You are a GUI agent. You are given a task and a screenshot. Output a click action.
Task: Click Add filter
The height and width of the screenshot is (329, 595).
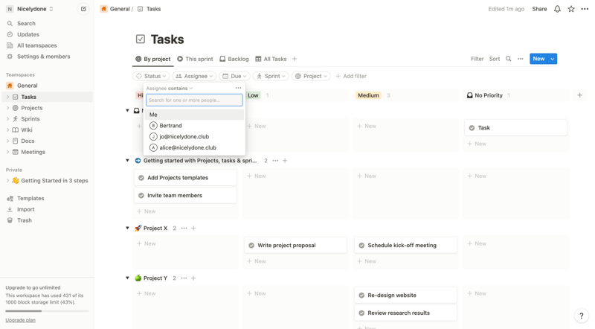pyautogui.click(x=351, y=76)
